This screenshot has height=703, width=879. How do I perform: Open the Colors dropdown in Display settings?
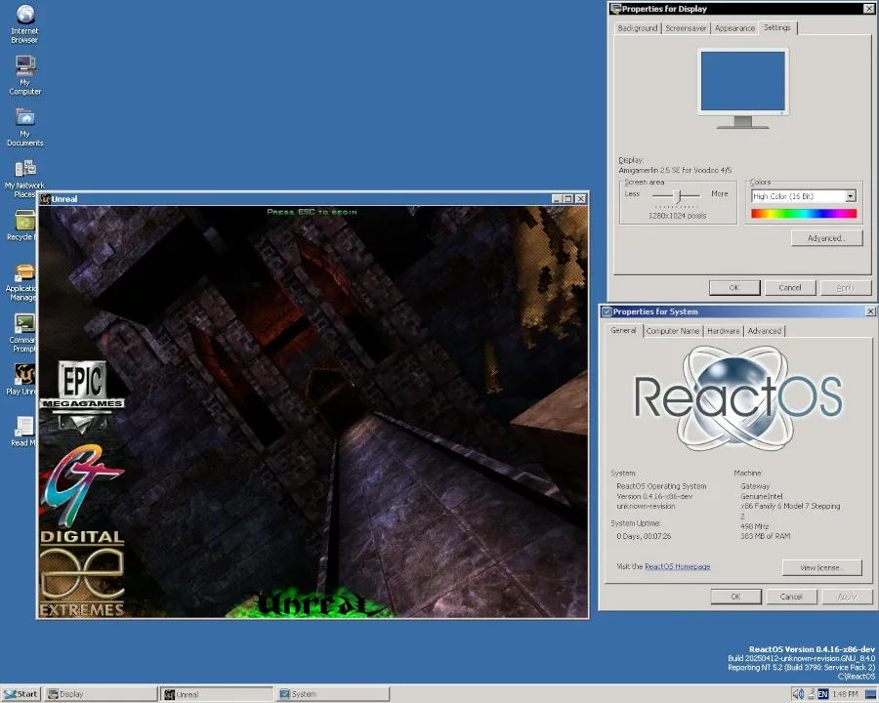pos(849,196)
